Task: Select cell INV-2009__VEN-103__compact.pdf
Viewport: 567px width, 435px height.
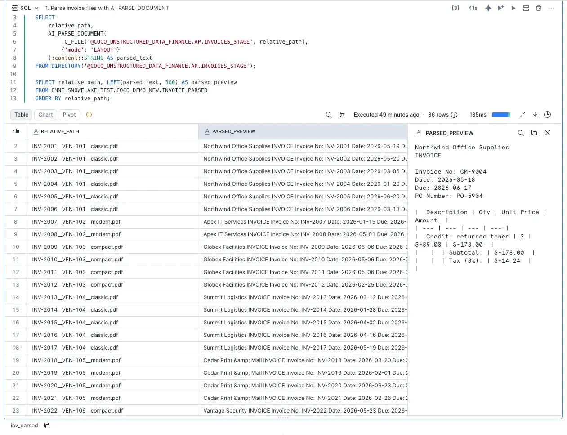Action: click(x=112, y=247)
